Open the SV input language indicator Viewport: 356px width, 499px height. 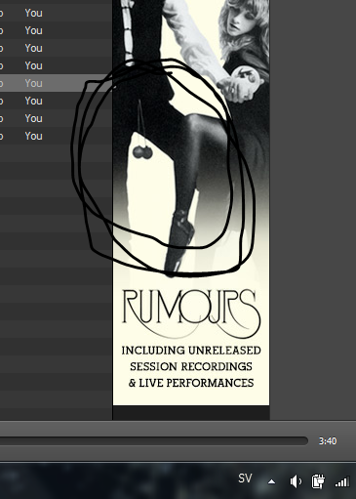pos(245,478)
